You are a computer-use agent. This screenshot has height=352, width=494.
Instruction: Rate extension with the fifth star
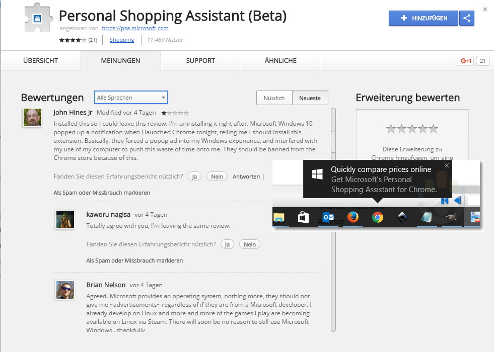click(x=434, y=129)
